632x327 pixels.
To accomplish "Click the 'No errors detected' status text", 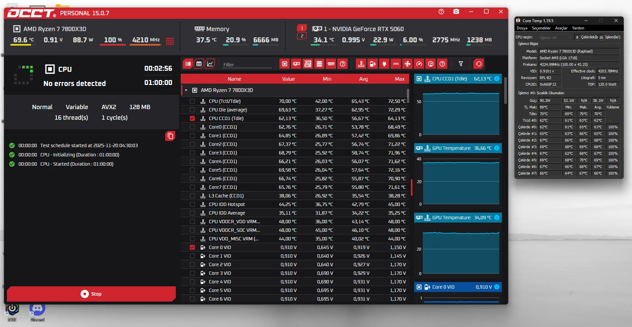I will coord(75,83).
